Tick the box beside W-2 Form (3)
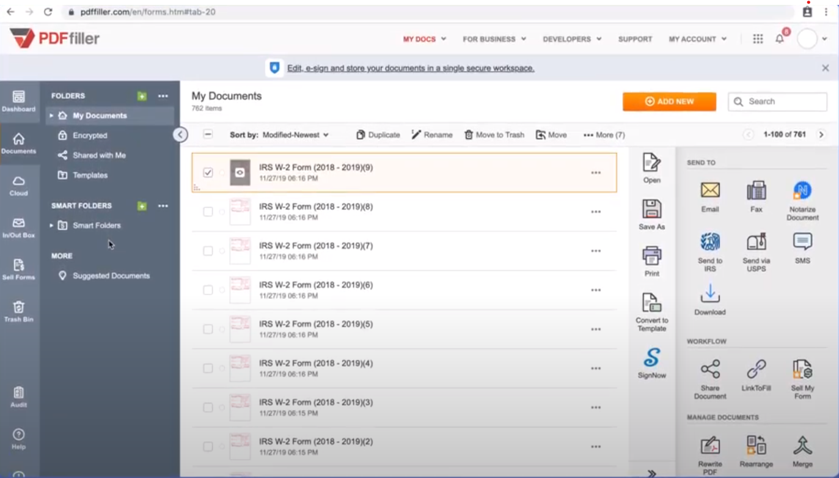 208,407
